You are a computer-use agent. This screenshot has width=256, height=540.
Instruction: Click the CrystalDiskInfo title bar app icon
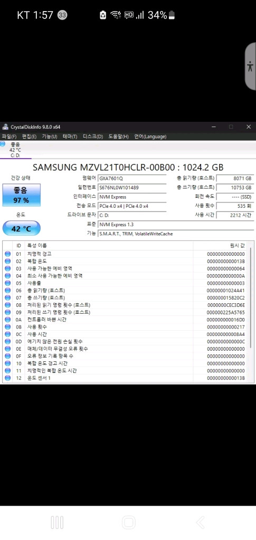[x=5, y=127]
